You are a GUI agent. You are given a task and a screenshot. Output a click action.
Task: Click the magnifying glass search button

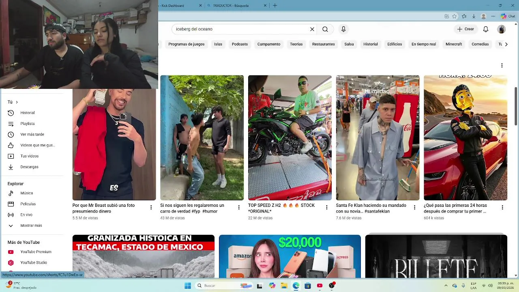(325, 29)
